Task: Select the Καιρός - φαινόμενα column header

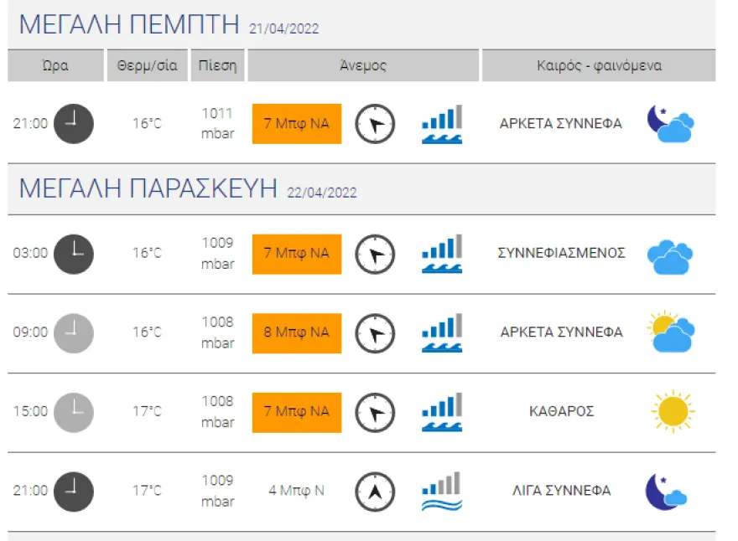Action: point(598,66)
